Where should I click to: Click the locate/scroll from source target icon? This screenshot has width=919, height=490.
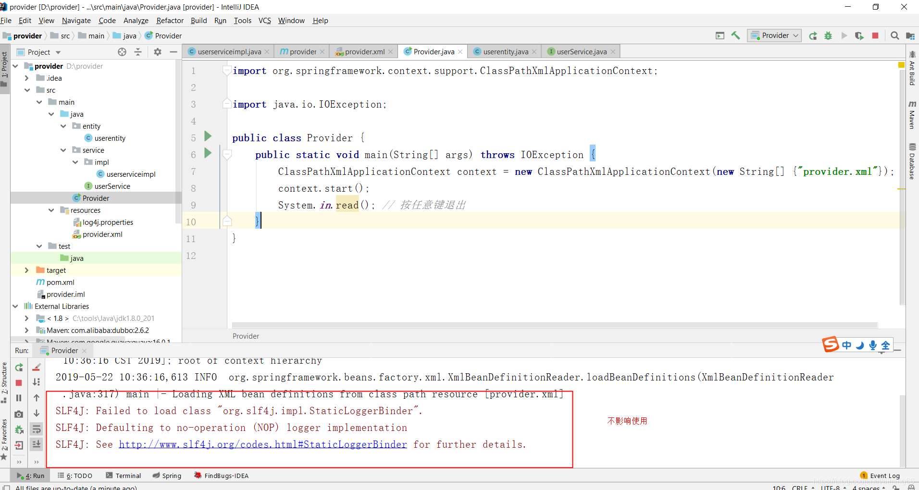(122, 52)
